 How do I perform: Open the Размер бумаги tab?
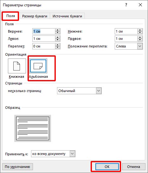35,16
